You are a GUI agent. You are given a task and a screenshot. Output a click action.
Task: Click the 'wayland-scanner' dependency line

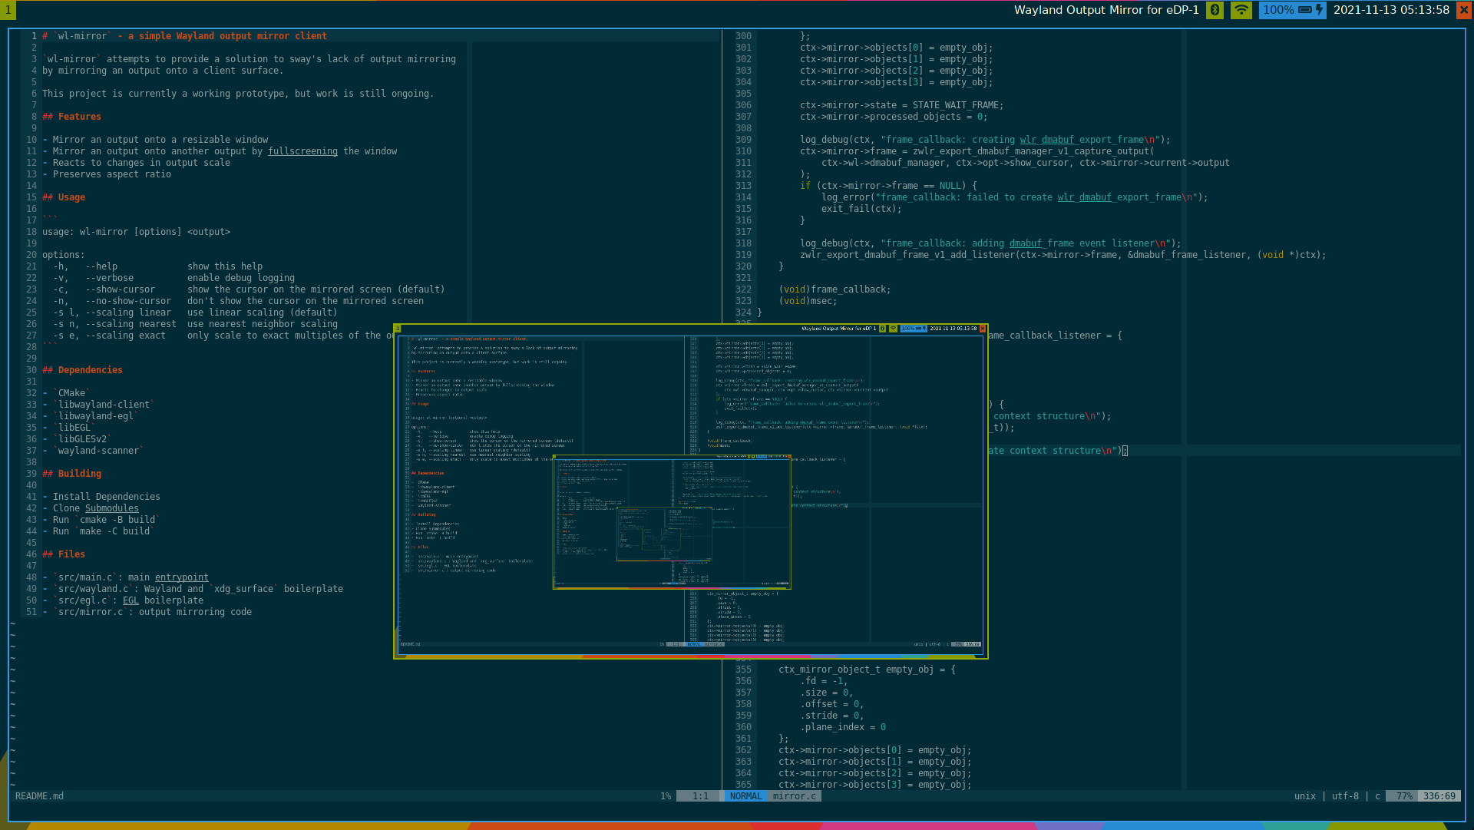93,451
